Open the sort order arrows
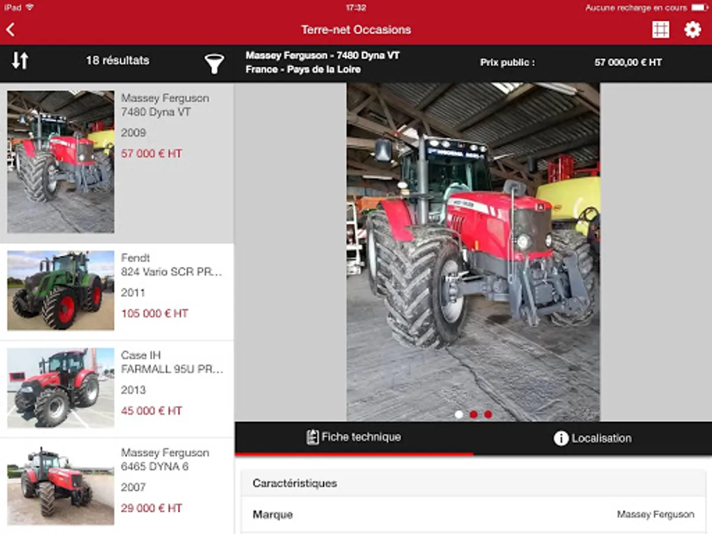 pyautogui.click(x=20, y=60)
